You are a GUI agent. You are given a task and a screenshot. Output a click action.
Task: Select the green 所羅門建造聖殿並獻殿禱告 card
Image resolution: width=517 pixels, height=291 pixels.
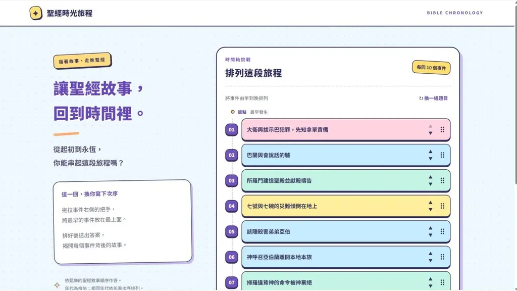tap(346, 180)
